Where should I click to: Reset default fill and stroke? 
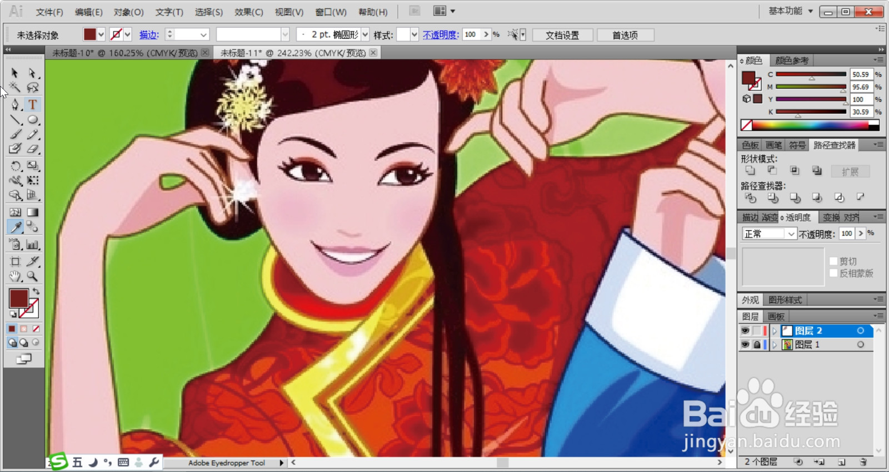click(13, 314)
